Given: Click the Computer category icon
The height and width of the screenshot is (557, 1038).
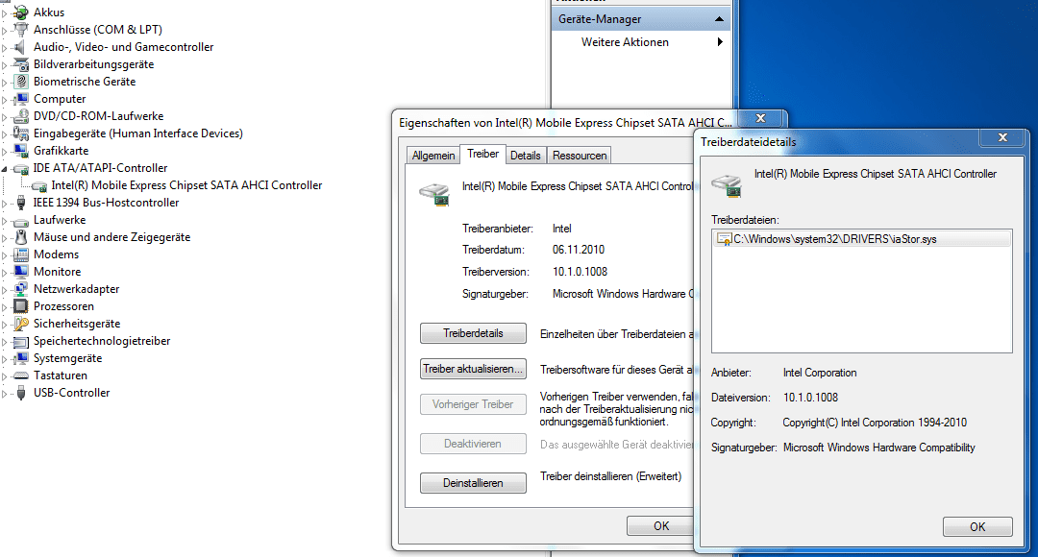Looking at the screenshot, I should pos(21,99).
